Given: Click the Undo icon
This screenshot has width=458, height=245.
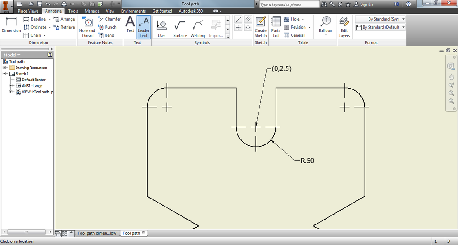Looking at the screenshot, I should tap(47, 4).
